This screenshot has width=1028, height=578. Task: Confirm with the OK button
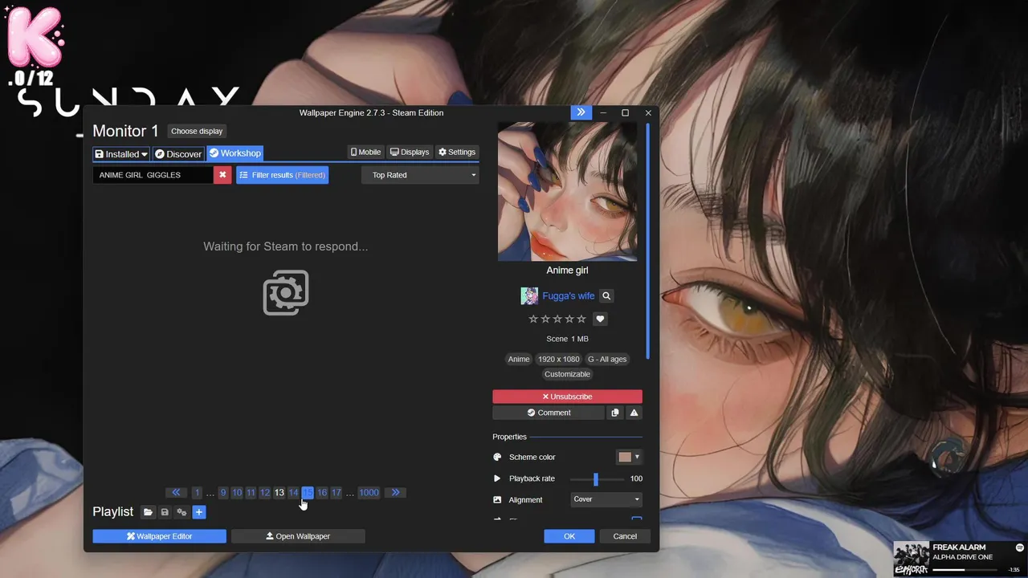tap(569, 536)
